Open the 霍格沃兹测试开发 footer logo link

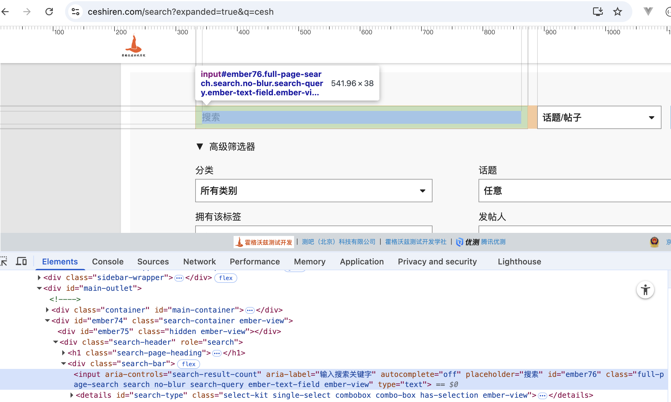pyautogui.click(x=264, y=242)
